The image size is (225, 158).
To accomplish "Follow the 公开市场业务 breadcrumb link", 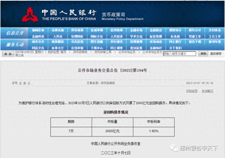I will point(127,52).
